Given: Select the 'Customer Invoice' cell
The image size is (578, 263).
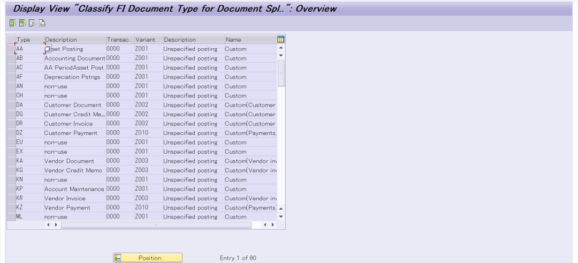Looking at the screenshot, I should tap(75, 124).
